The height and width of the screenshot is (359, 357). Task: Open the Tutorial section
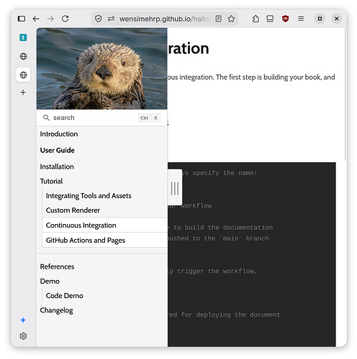[51, 181]
